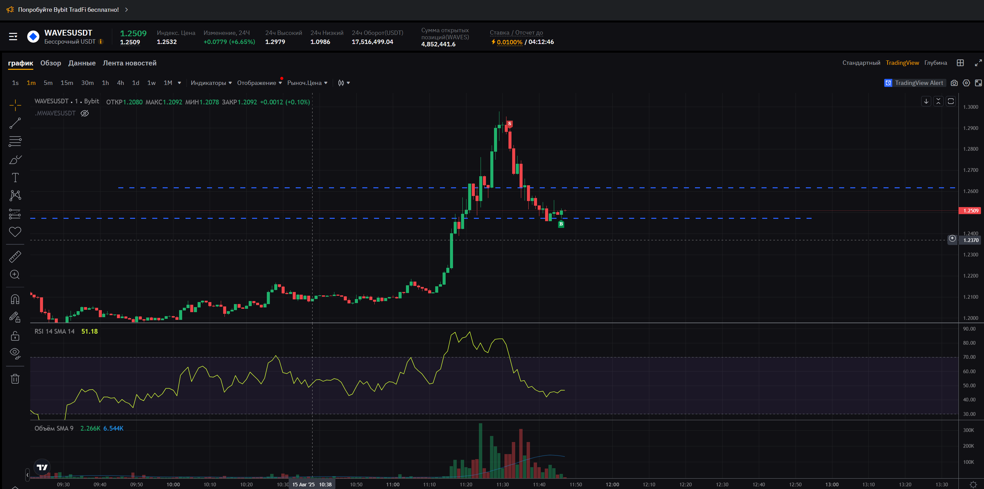Open the Лента новостей tab
The height and width of the screenshot is (489, 984).
click(129, 63)
